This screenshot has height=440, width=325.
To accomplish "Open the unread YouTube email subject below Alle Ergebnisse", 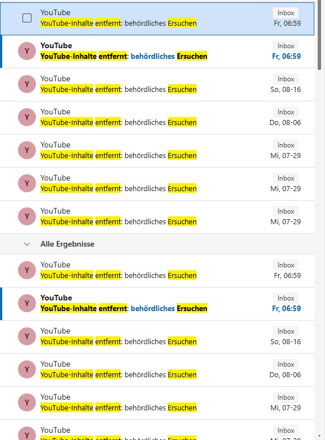I will [x=124, y=308].
